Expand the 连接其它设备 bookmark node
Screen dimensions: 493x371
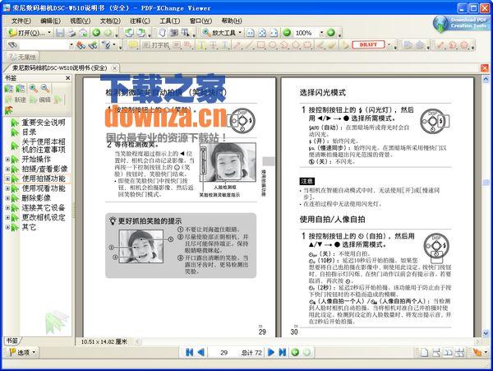coord(7,208)
